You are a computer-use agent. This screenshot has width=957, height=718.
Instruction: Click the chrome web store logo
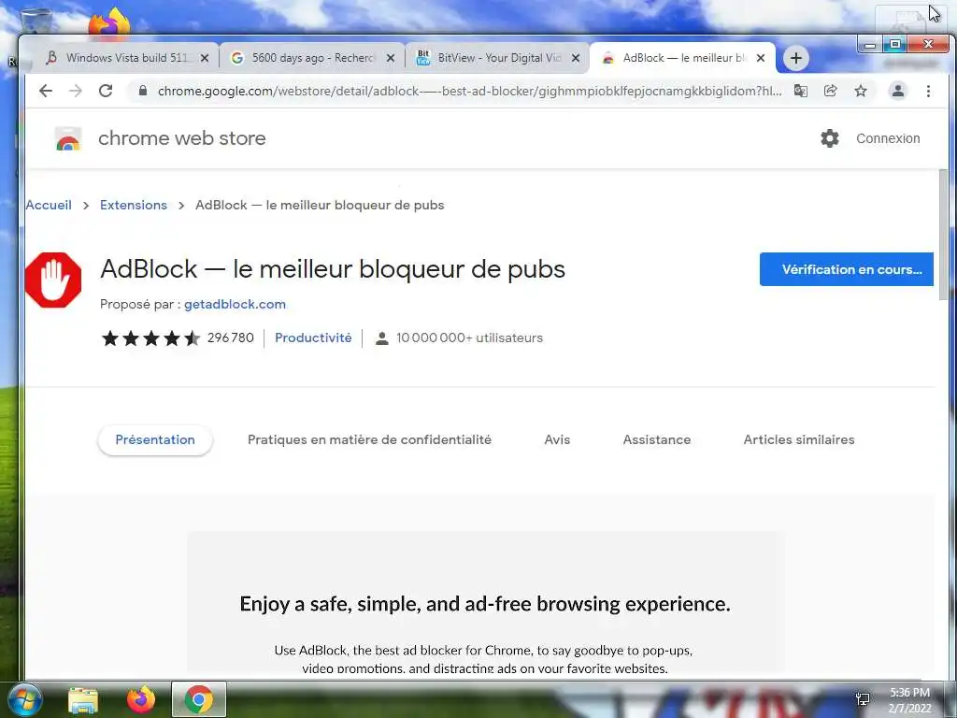click(67, 138)
